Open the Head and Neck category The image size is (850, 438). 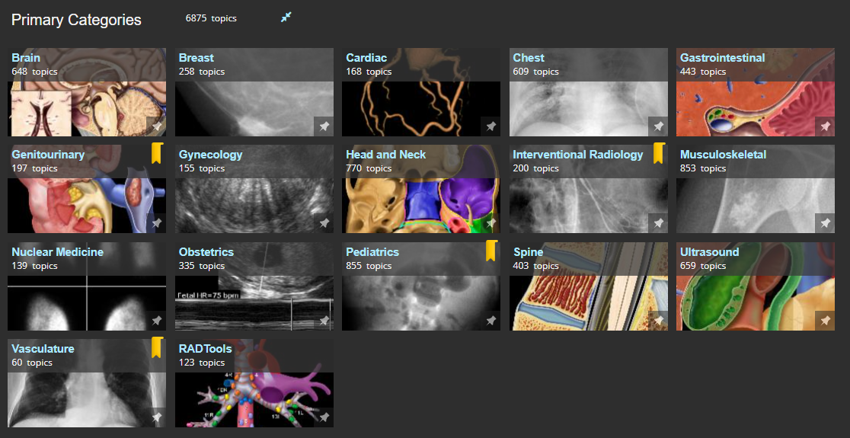point(385,155)
